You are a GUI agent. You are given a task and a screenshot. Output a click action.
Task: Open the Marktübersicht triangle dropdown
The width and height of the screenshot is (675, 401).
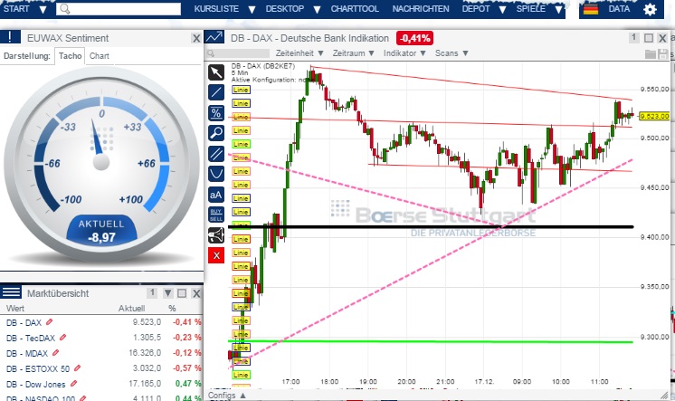click(168, 293)
